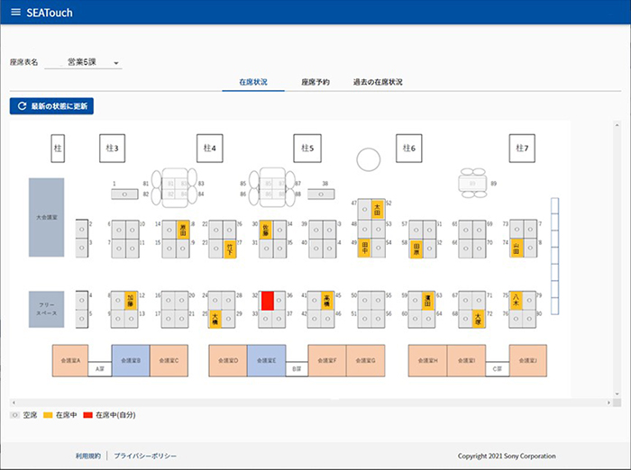Image resolution: width=631 pixels, height=470 pixels.
Task: Select the occupied seat labeled 太田
Action: click(377, 209)
